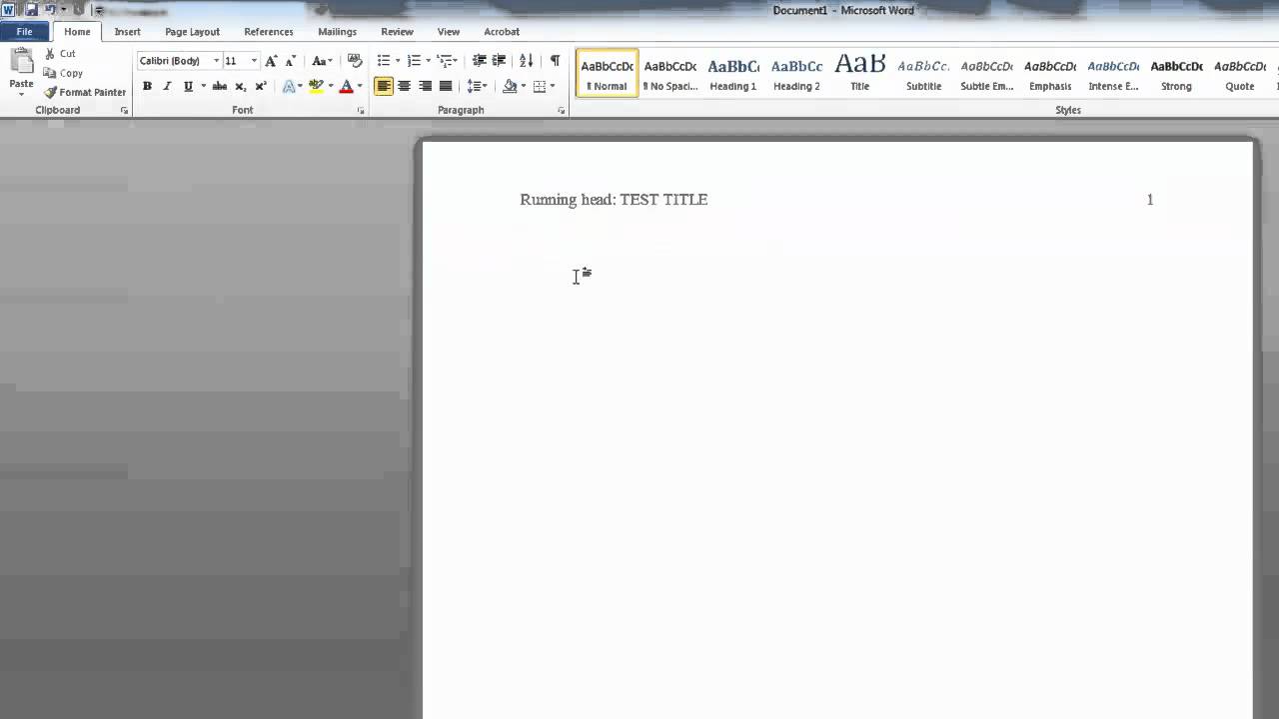Image resolution: width=1279 pixels, height=719 pixels.
Task: Click the Grow Font icon
Action: point(271,61)
